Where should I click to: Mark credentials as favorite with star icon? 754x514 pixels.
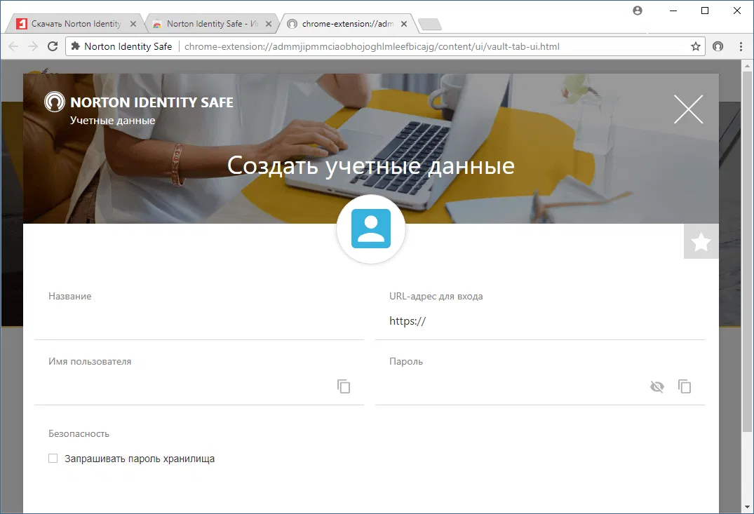pyautogui.click(x=701, y=241)
